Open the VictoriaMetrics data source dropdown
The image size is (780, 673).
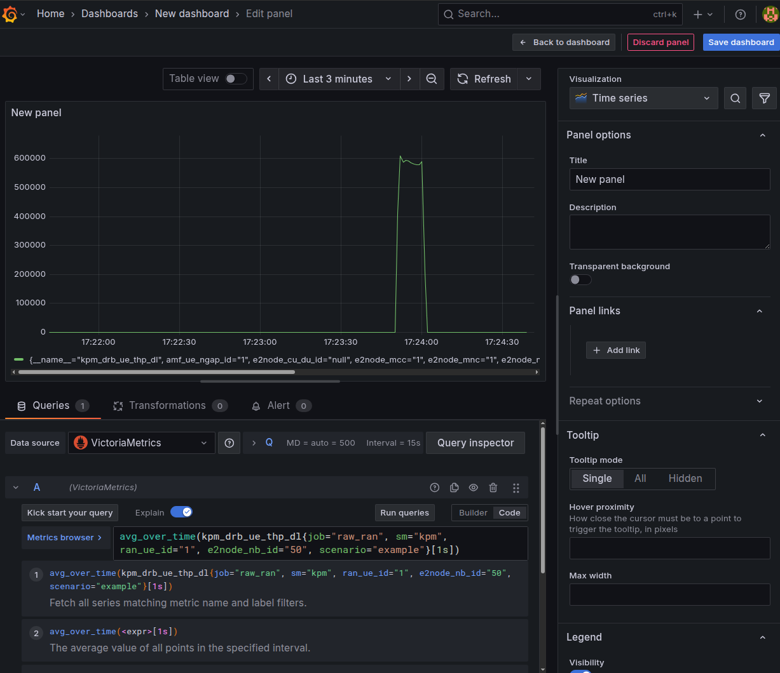pyautogui.click(x=141, y=443)
